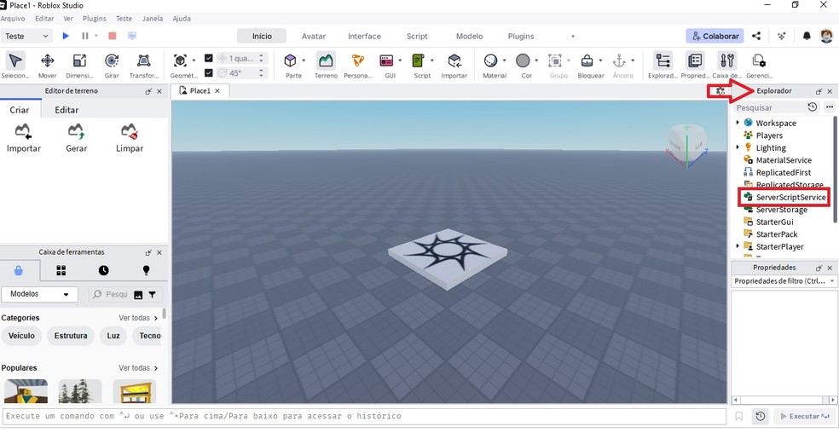Click 'Ver todas' next to Populares
Viewport: 839px width, 444px height.
138,368
